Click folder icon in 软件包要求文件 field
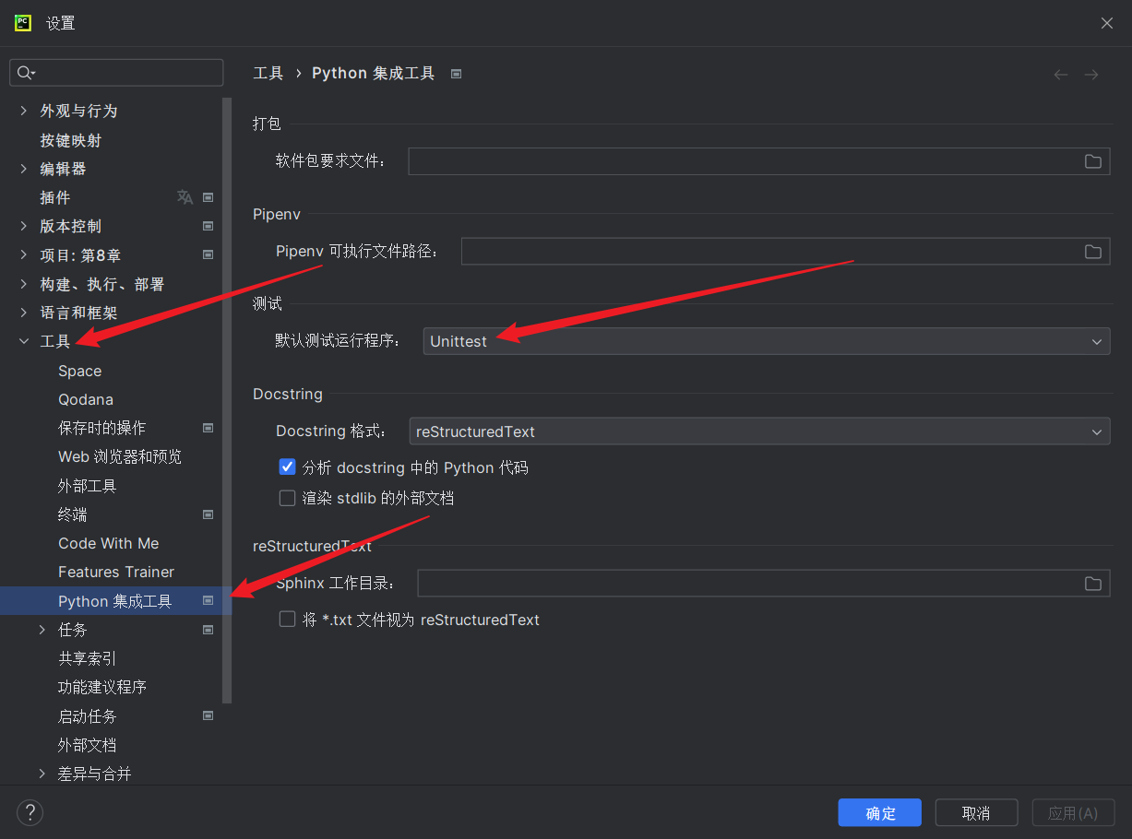The height and width of the screenshot is (839, 1132). point(1092,161)
